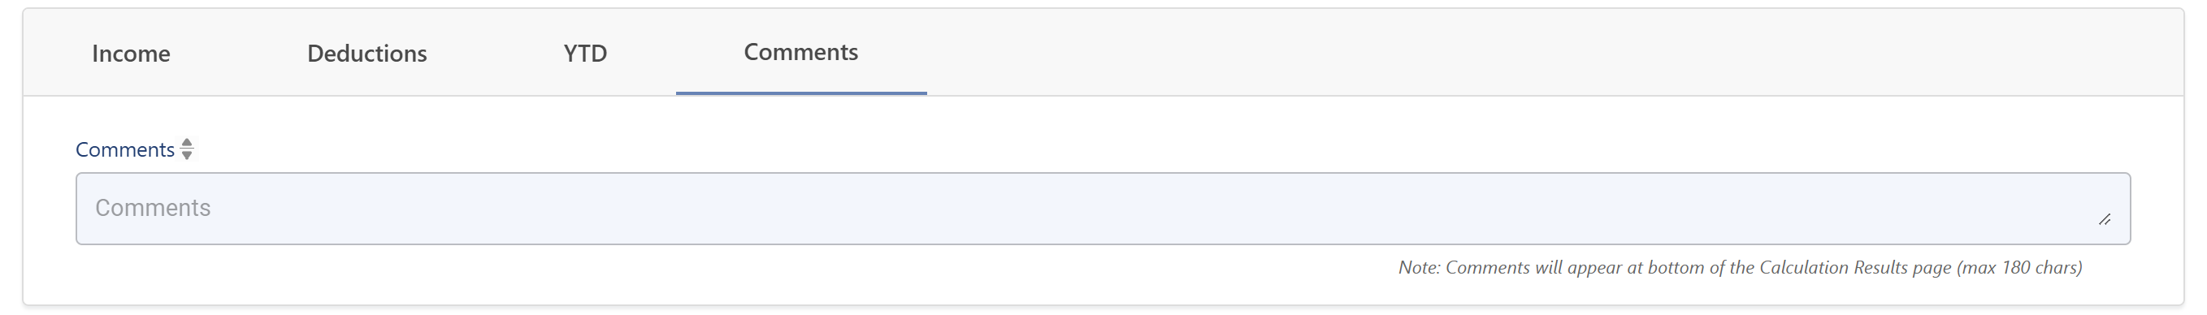Switch to the Income tab
This screenshot has width=2207, height=315.
coord(131,53)
